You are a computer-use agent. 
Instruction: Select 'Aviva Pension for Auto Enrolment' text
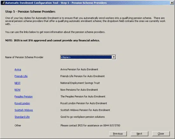(x=79, y=69)
